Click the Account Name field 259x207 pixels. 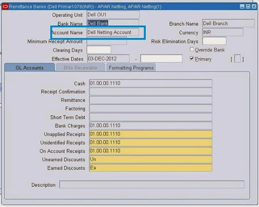113,32
